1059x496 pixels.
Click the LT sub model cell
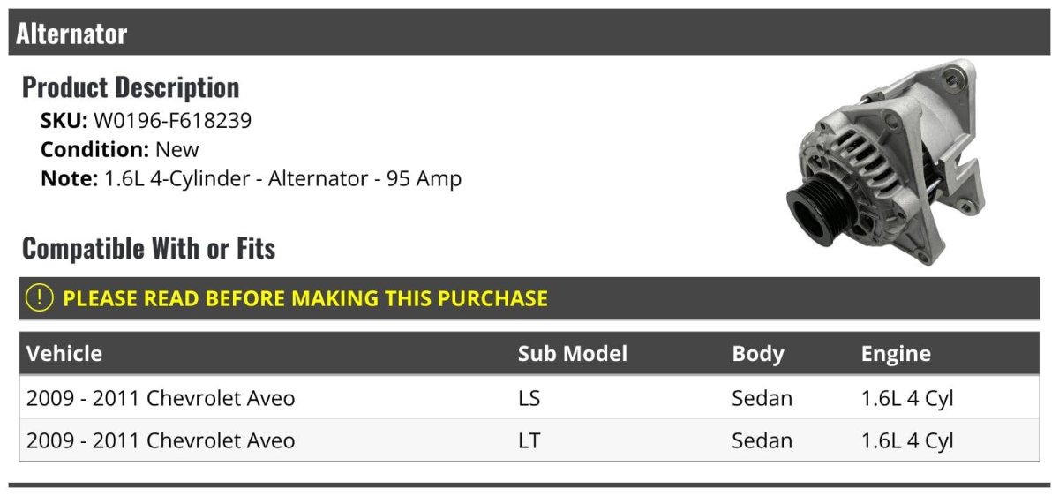coord(529,440)
